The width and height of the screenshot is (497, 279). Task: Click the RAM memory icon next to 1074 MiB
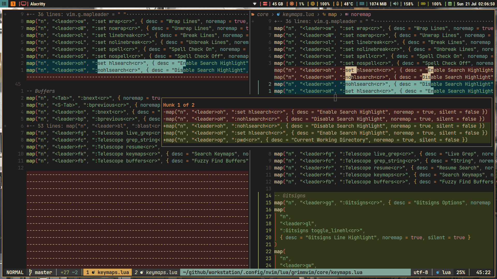[x=362, y=4]
